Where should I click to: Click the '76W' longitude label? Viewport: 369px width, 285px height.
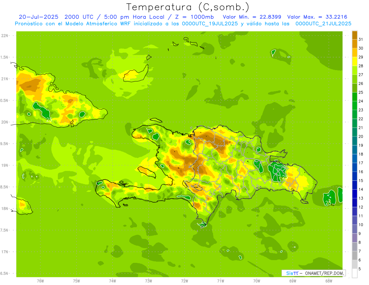point(40,281)
